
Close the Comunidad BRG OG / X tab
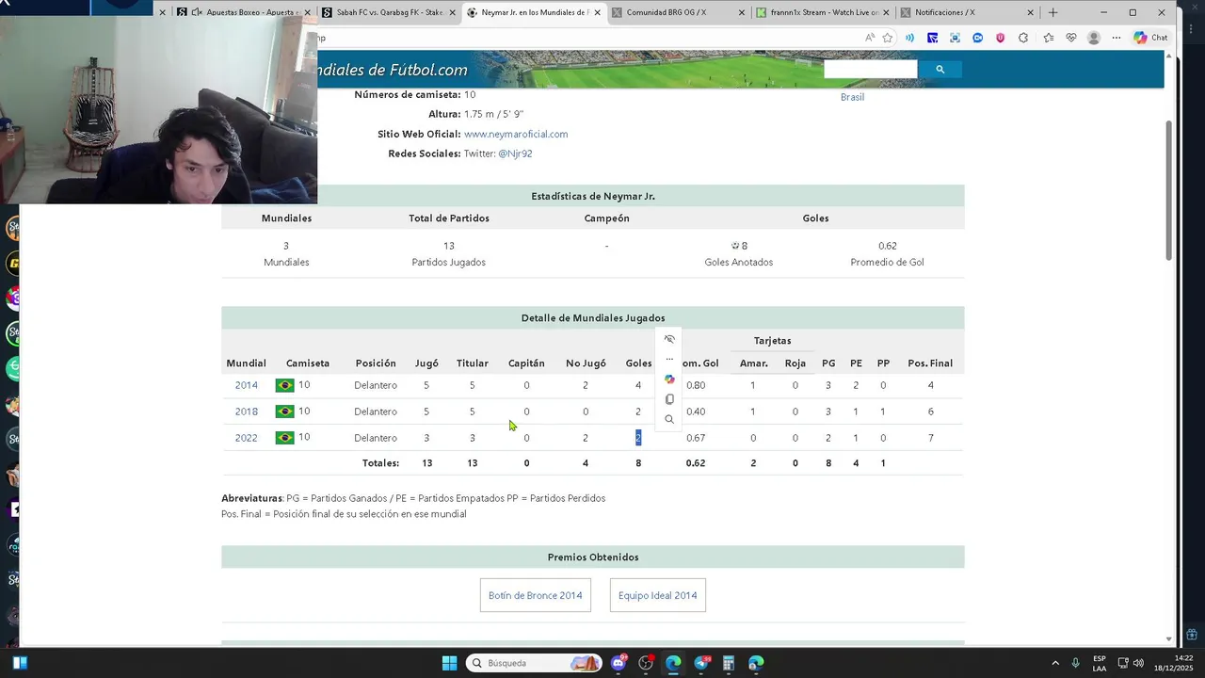pos(741,12)
